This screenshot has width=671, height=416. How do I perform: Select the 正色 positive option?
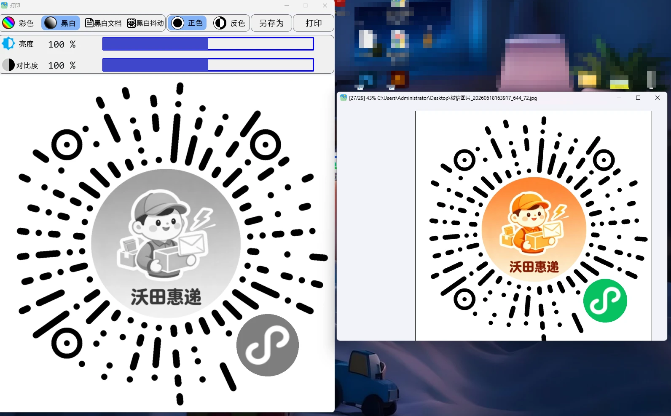click(x=188, y=23)
